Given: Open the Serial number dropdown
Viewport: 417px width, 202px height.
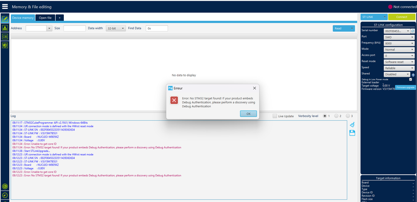Looking at the screenshot, I should [x=397, y=31].
